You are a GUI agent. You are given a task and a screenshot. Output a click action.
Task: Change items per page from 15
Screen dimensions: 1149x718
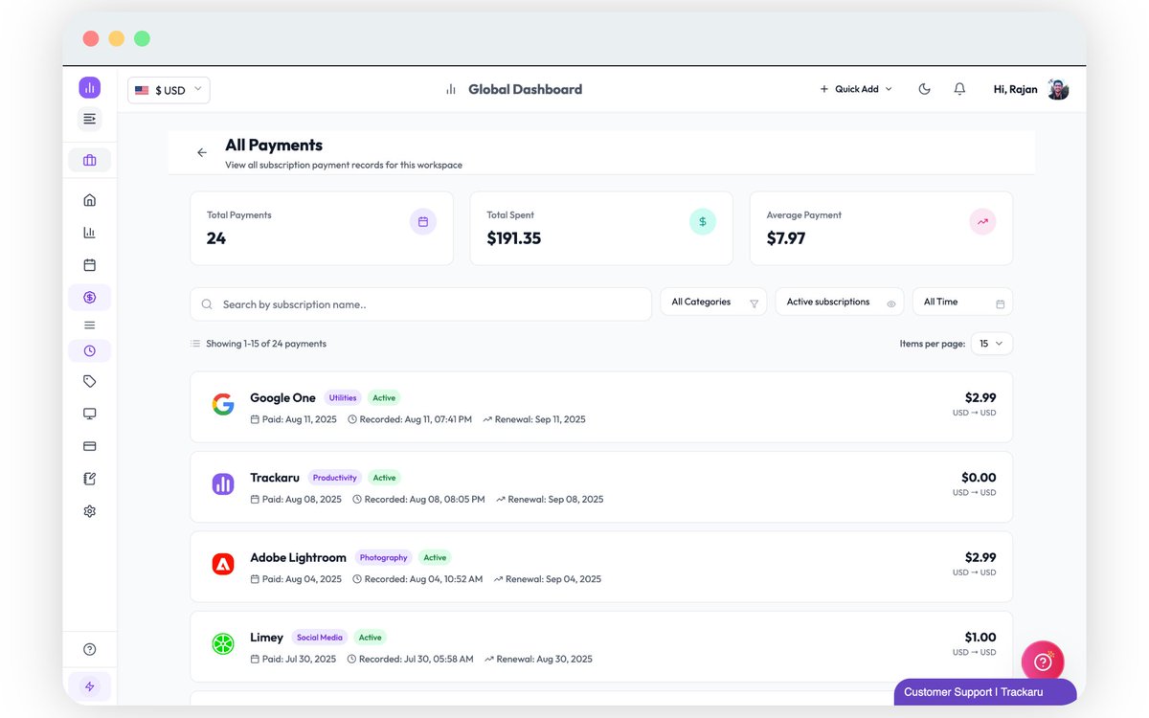click(x=991, y=344)
